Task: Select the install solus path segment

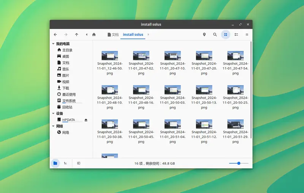Action: pyautogui.click(x=133, y=35)
